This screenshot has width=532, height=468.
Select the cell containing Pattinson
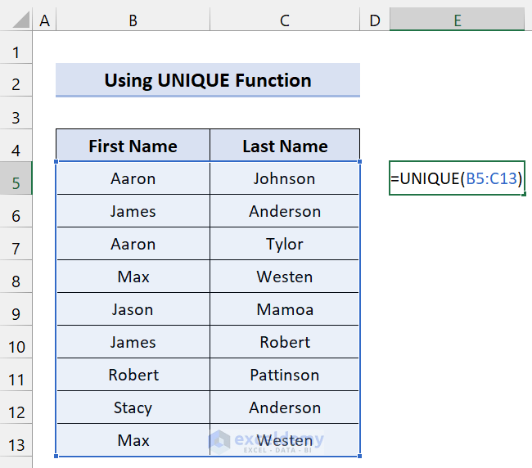tap(284, 376)
